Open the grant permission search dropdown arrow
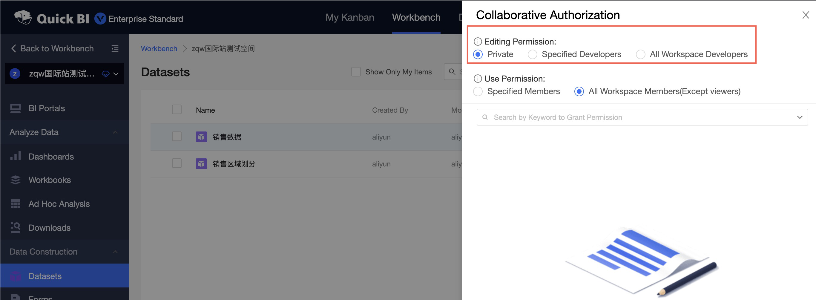Screen dimensions: 816x300 [x=800, y=117]
